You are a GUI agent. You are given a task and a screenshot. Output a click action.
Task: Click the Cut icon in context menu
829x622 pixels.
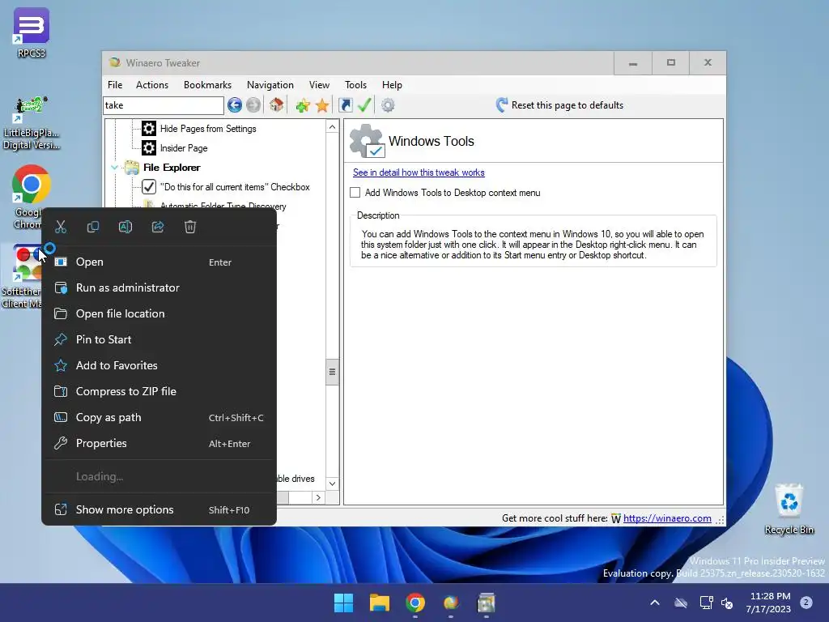click(61, 227)
